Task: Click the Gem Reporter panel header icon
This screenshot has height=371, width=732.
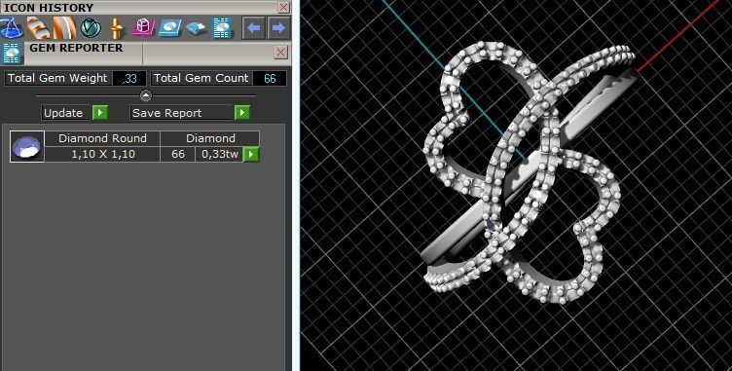Action: [12, 53]
